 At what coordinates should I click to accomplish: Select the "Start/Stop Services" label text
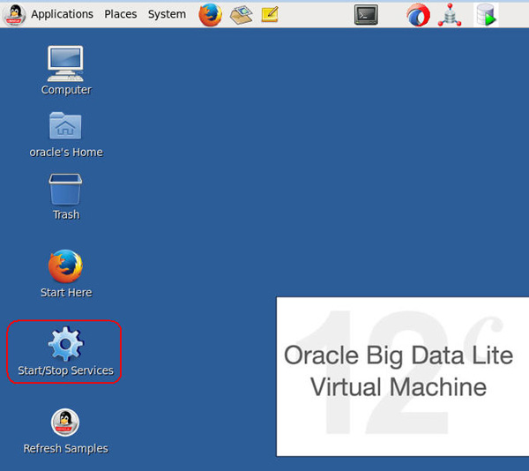[65, 370]
